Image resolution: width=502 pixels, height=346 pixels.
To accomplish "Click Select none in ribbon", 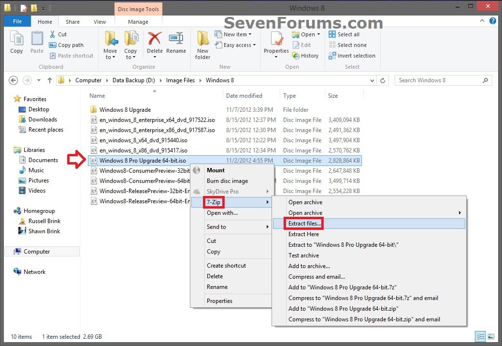I will [x=348, y=45].
